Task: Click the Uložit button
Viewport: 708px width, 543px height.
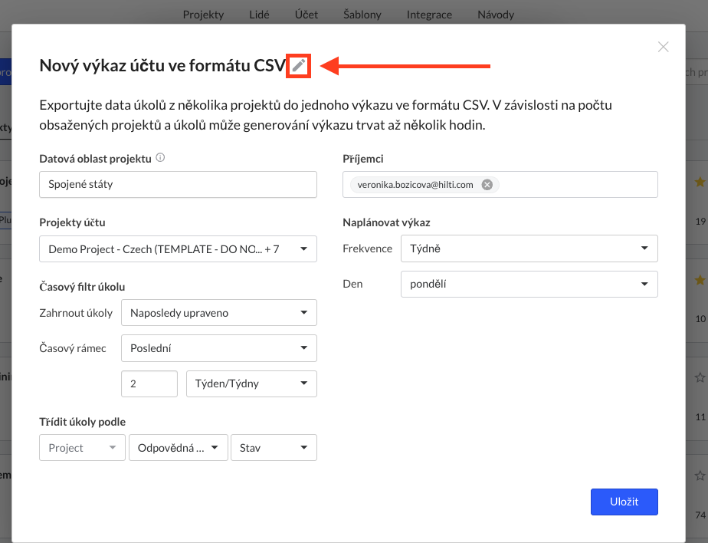Action: 624,502
